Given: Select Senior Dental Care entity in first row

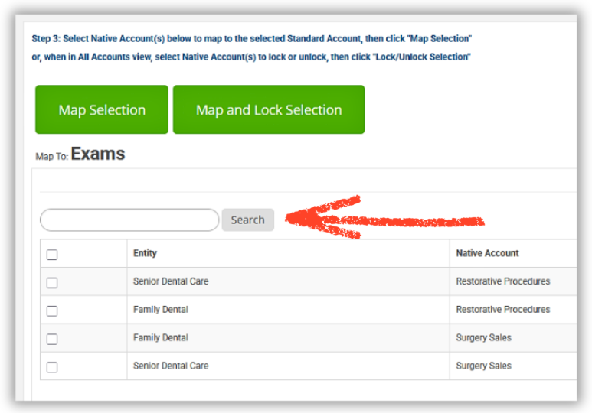Looking at the screenshot, I should pos(171,281).
